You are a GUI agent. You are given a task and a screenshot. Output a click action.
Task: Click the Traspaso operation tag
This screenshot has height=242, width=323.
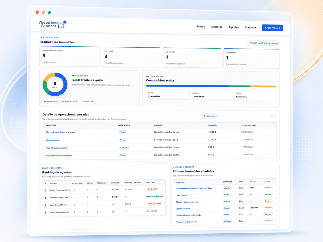pyautogui.click(x=227, y=221)
